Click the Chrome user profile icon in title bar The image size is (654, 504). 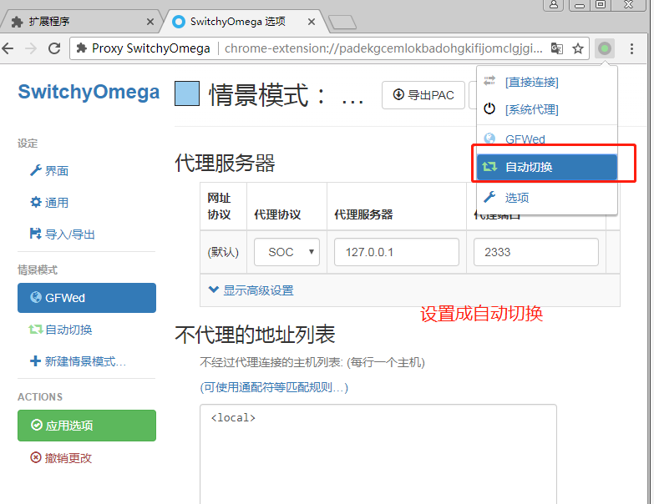pos(554,4)
